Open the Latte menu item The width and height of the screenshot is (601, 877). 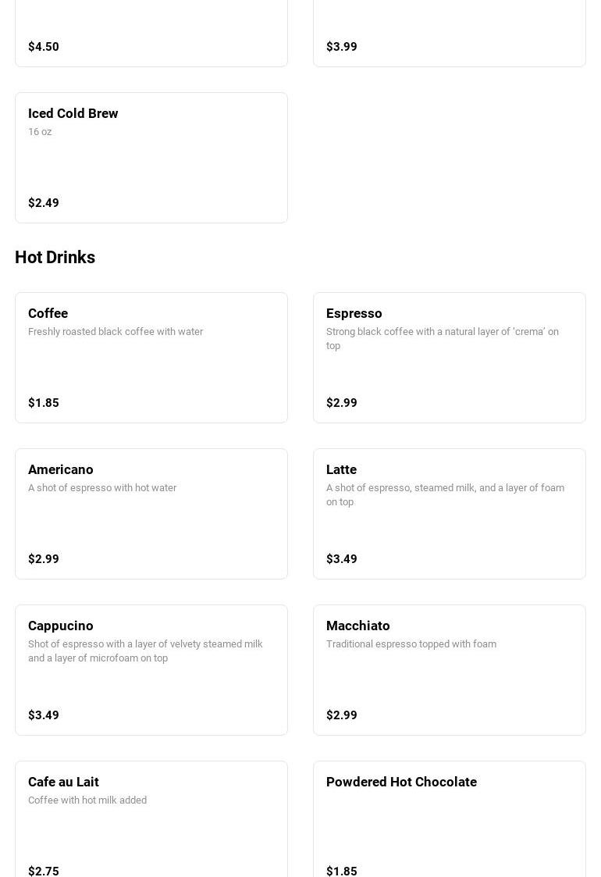342,469
